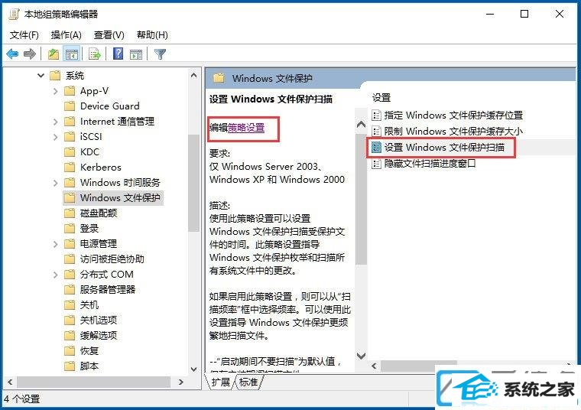Expand the App-V folder node
The width and height of the screenshot is (581, 410).
[x=56, y=91]
